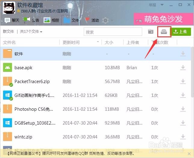Click the 群文件 label
Screen dimensions: 194x158
[x=8, y=32]
